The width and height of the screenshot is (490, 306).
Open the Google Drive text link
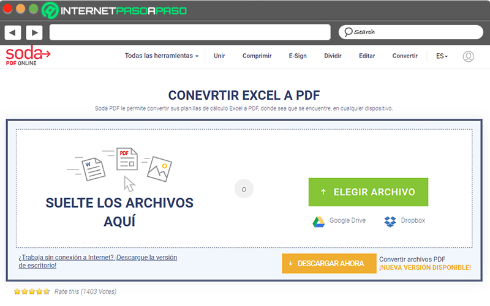[x=347, y=220]
